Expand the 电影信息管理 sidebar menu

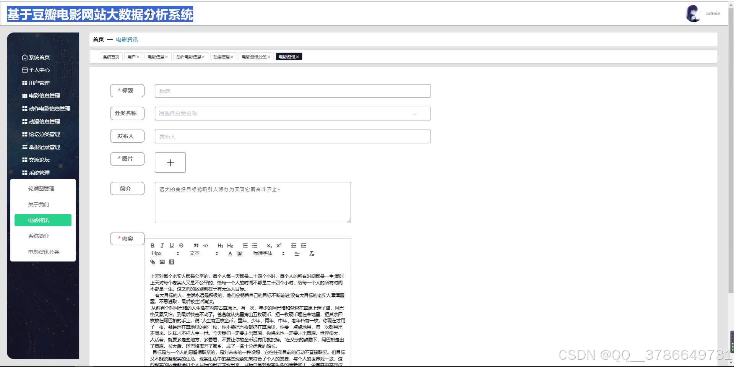(41, 96)
